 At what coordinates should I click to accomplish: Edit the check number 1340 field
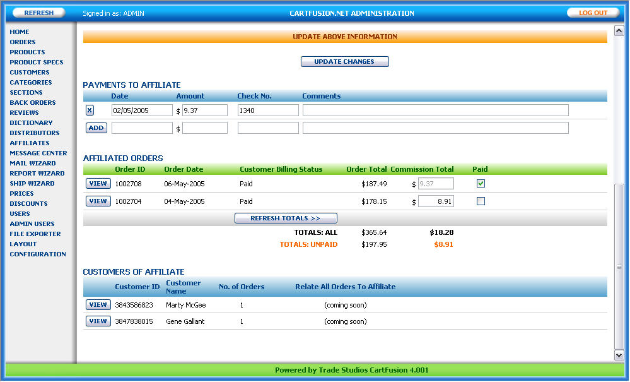click(268, 110)
